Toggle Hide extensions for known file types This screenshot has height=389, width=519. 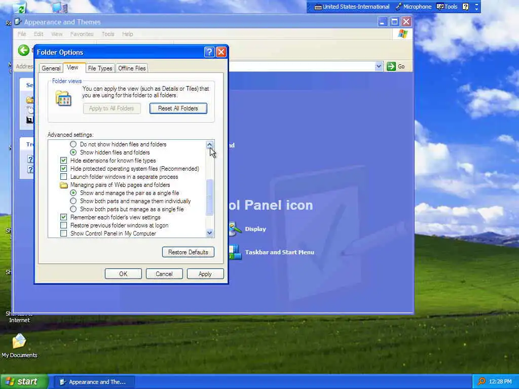point(63,161)
